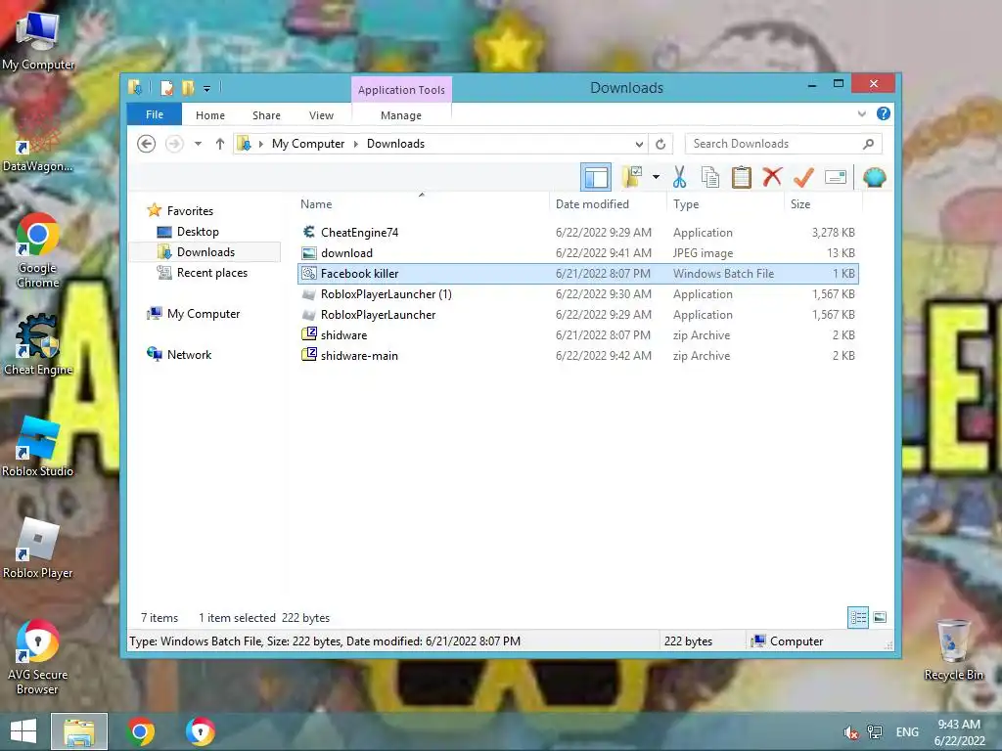Open the Cheat Engine desktop shortcut

coord(38,345)
